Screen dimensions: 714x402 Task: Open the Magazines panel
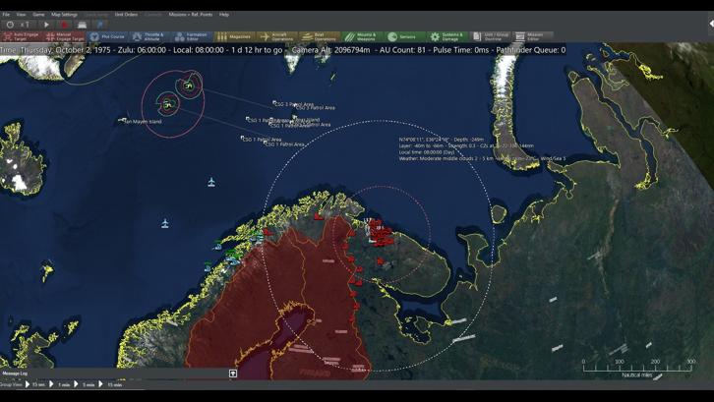tap(234, 37)
